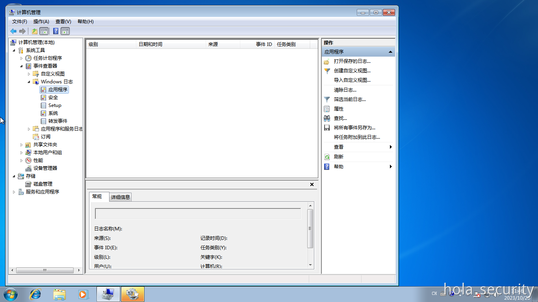Collapse the Windows 日志 tree node
This screenshot has height=302, width=538.
(29, 81)
